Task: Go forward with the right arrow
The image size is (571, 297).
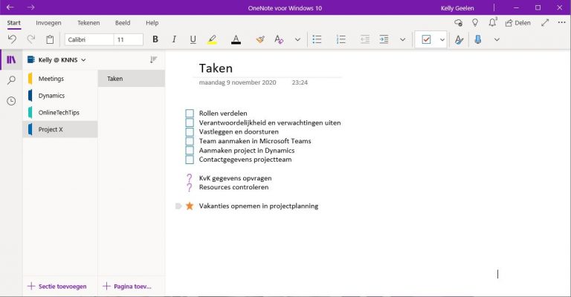Action: [x=31, y=7]
